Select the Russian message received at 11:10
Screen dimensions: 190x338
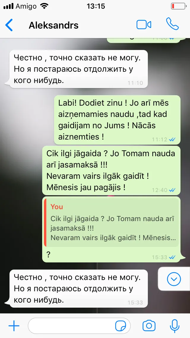point(79,69)
